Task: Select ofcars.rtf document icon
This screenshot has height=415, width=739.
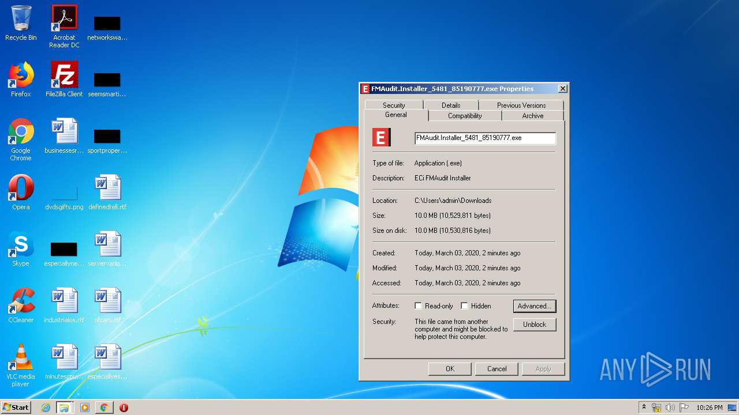Action: point(107,305)
